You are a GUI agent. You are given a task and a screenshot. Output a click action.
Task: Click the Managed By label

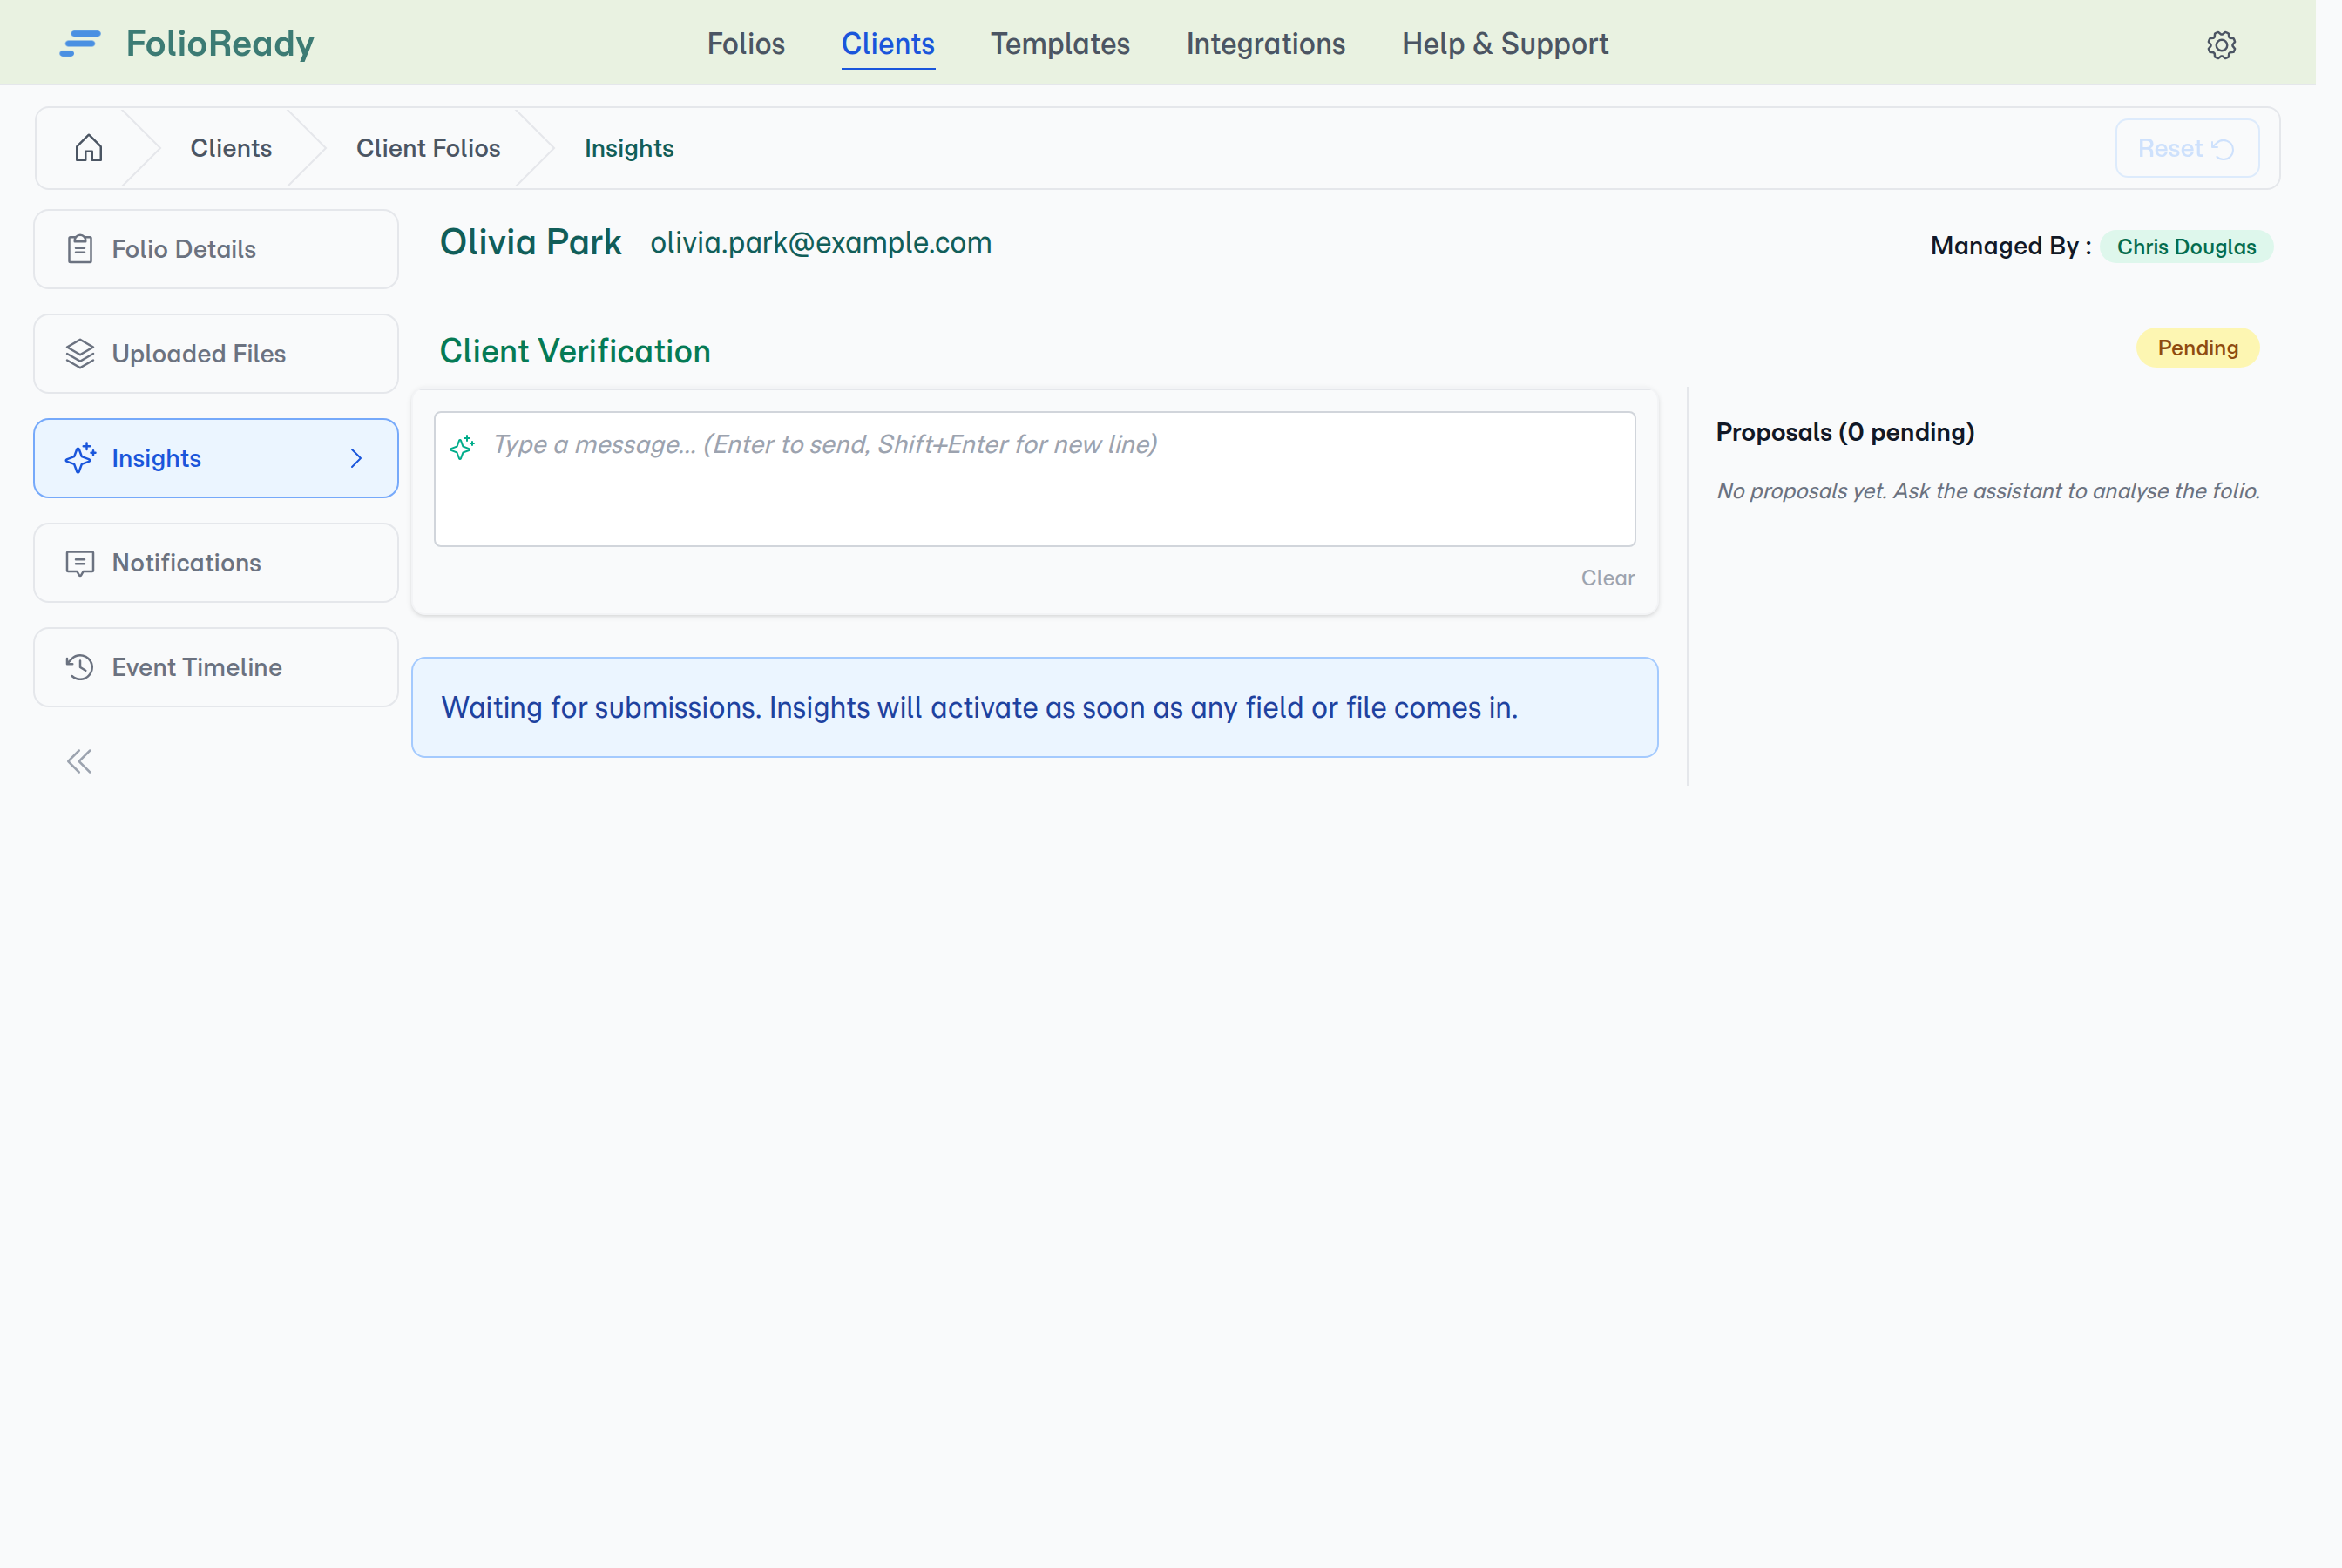tap(2011, 246)
